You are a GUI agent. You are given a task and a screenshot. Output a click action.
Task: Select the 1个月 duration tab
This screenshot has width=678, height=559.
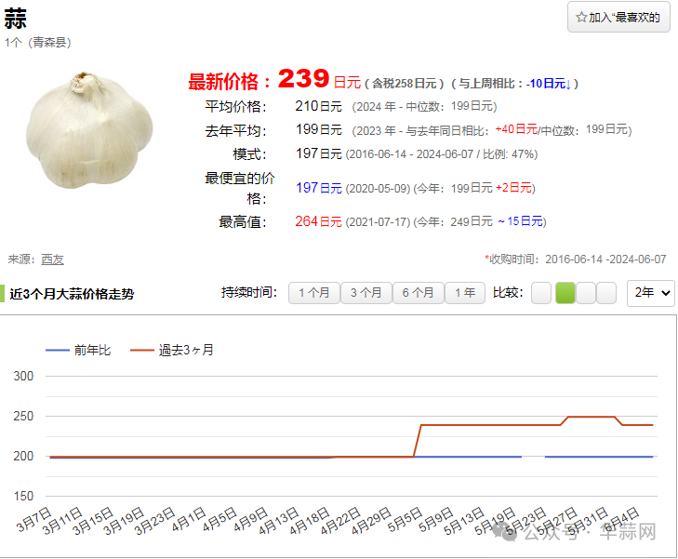[x=313, y=293]
